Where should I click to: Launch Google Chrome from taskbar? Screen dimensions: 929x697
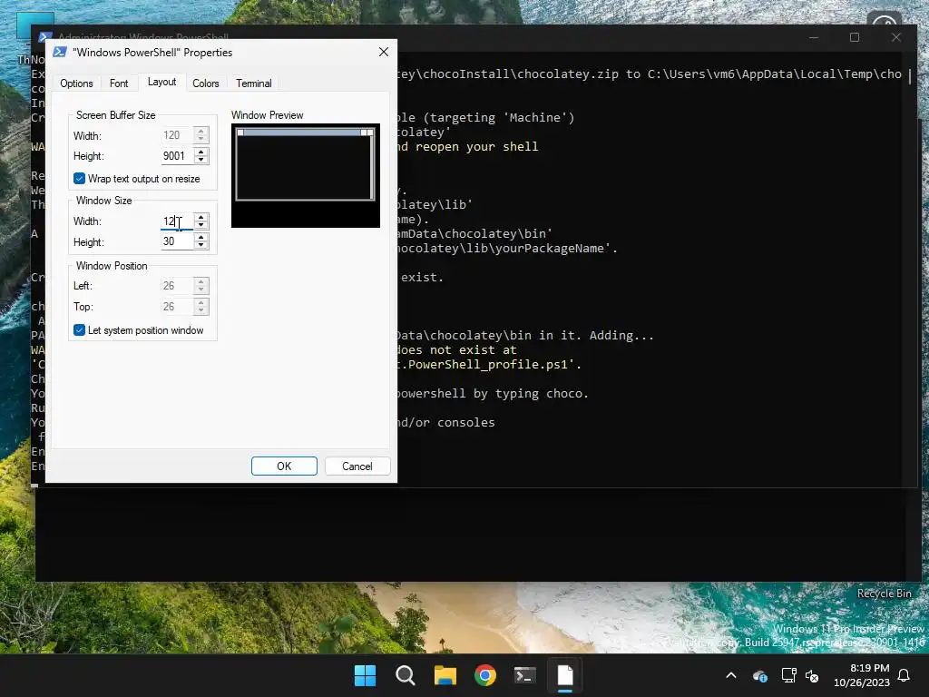[x=485, y=675]
